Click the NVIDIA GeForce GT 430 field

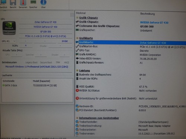click(45, 27)
